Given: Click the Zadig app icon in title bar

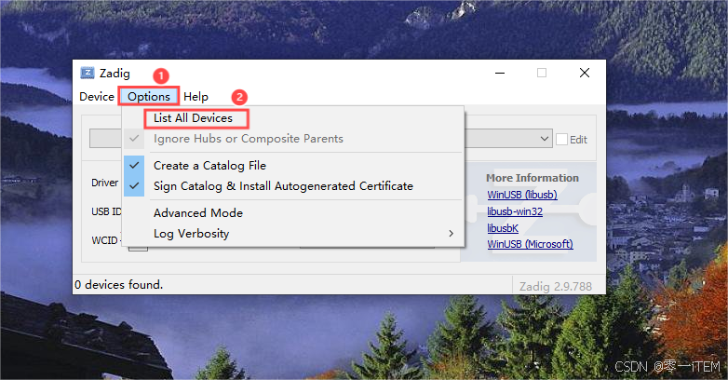Looking at the screenshot, I should pos(88,73).
